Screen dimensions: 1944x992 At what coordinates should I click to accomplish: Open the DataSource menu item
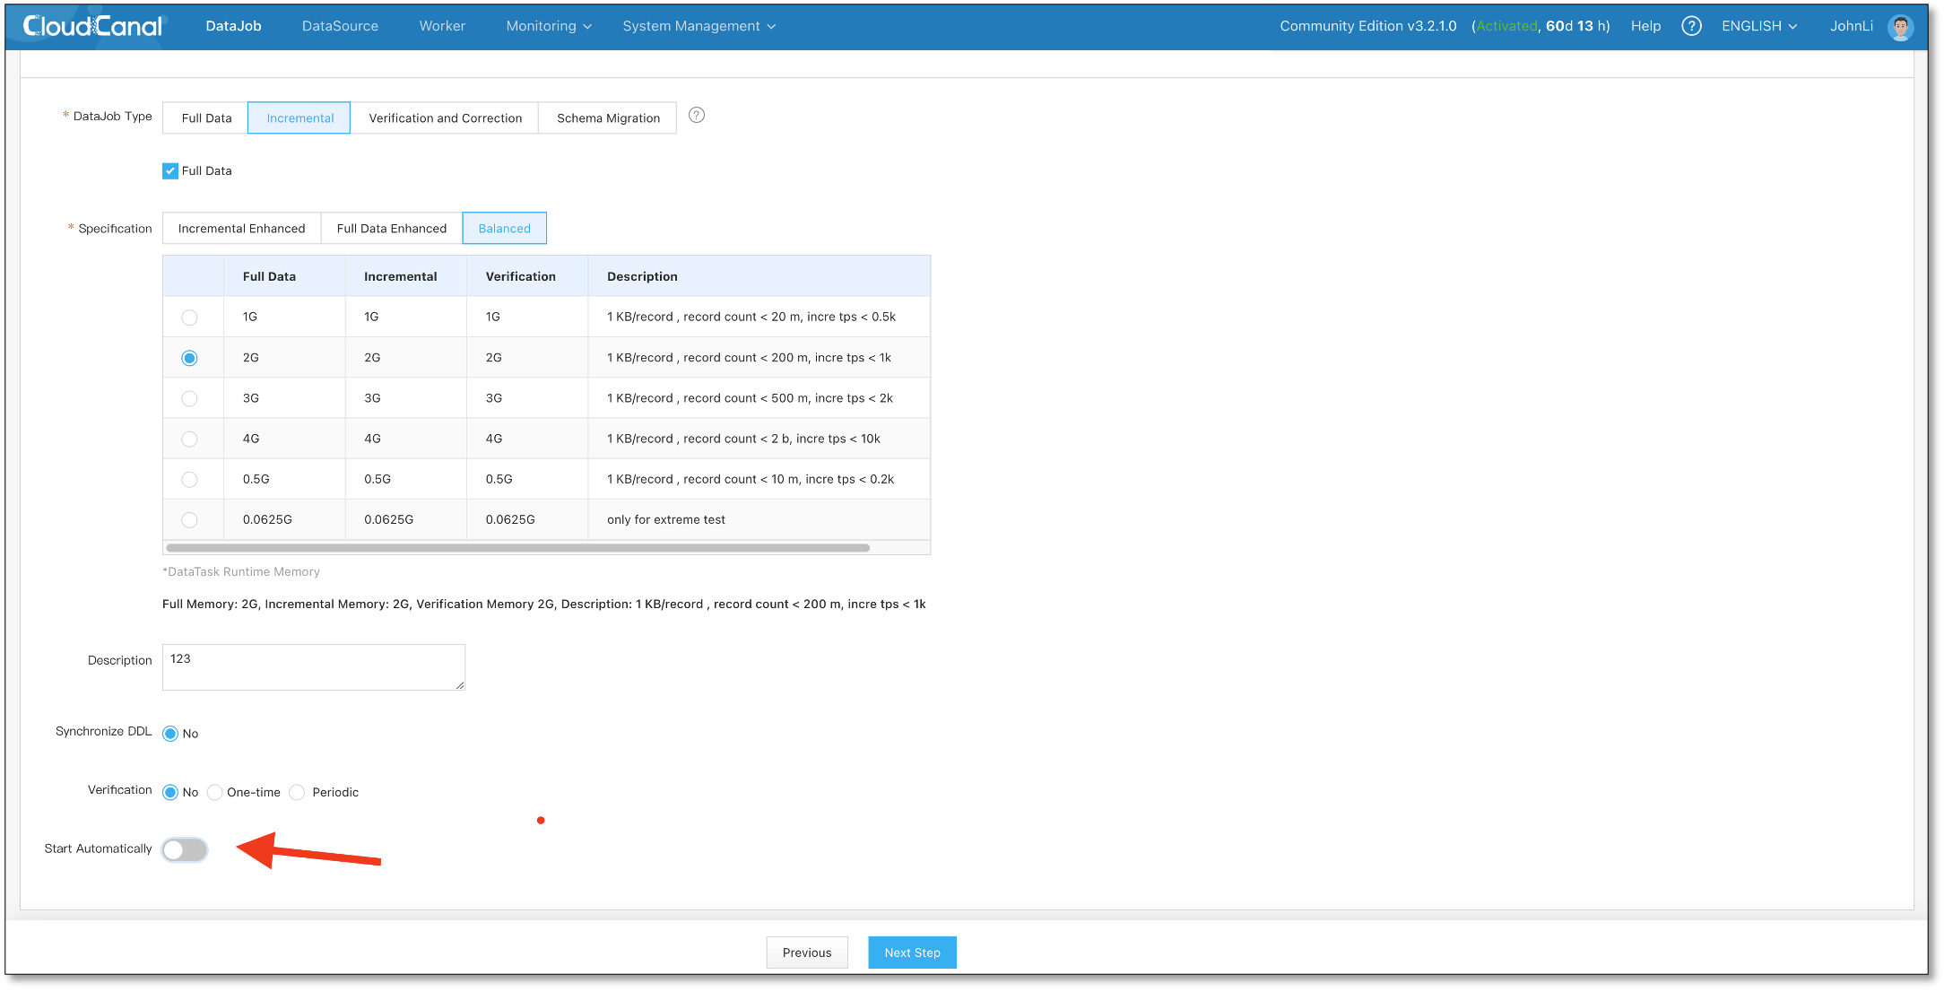pos(340,26)
